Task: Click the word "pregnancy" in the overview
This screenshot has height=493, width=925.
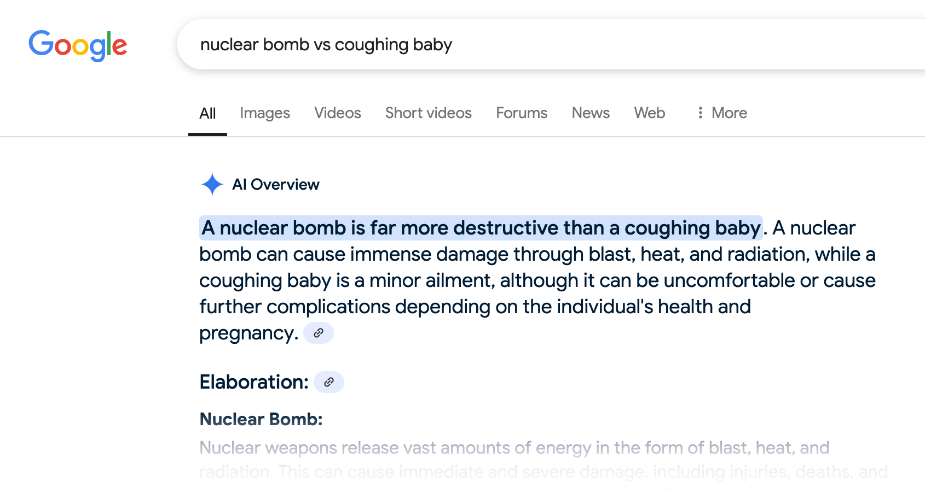Action: (x=248, y=333)
